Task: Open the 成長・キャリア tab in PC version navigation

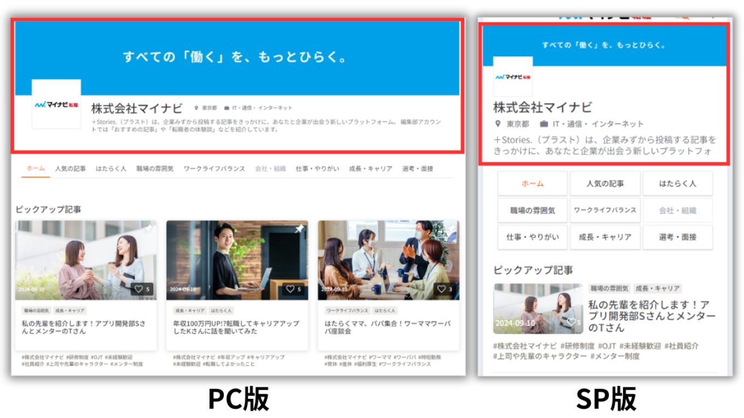Action: [x=370, y=169]
